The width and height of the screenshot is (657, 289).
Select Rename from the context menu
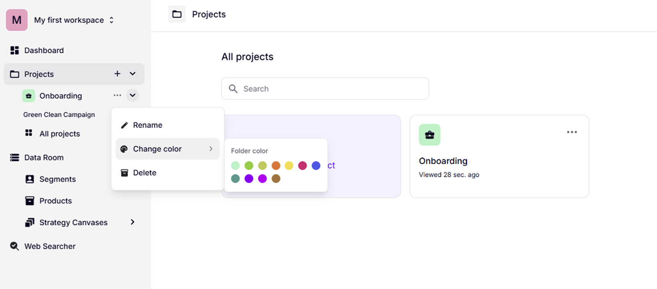147,125
